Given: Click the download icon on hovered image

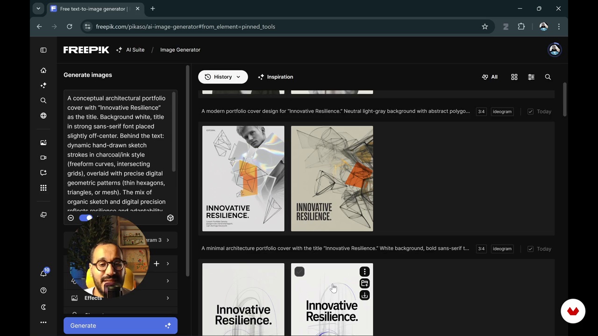Looking at the screenshot, I should 364,295.
